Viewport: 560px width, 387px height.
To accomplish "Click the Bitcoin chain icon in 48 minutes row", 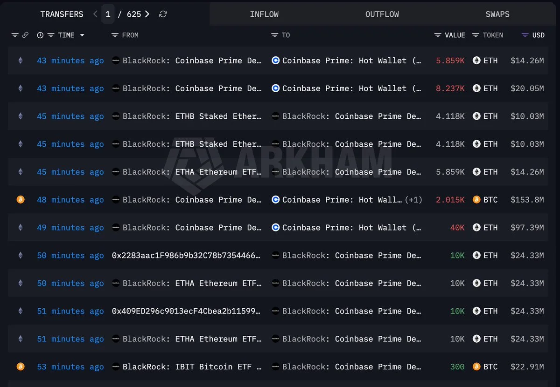I will click(20, 200).
